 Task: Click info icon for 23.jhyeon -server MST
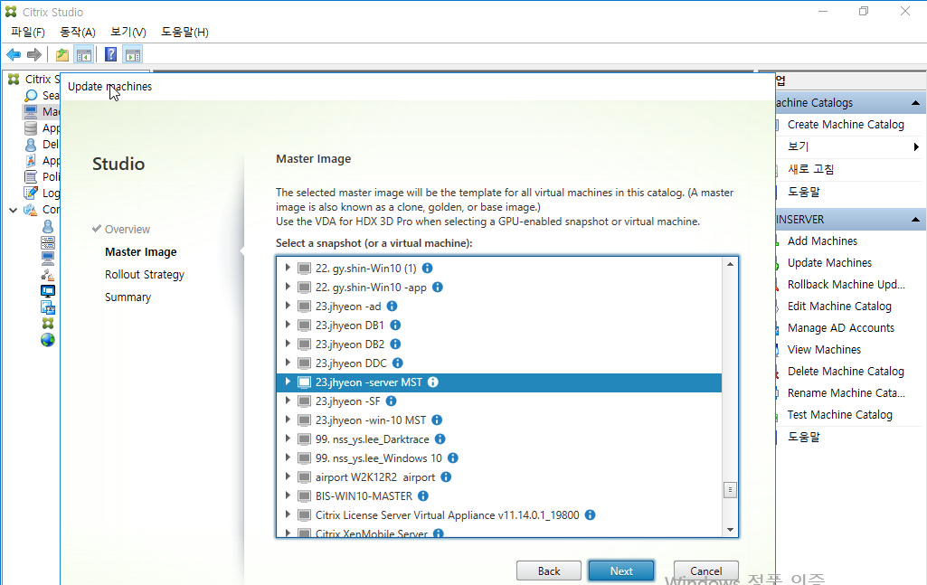433,382
